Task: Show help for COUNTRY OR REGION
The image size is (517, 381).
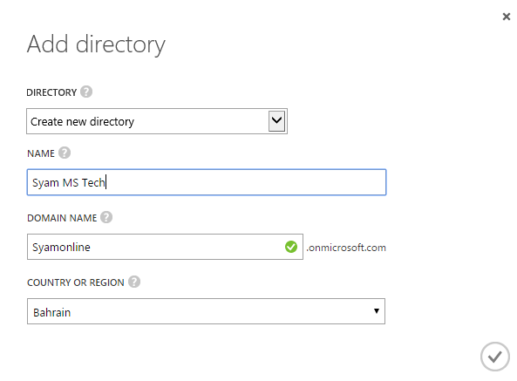Action: (134, 282)
